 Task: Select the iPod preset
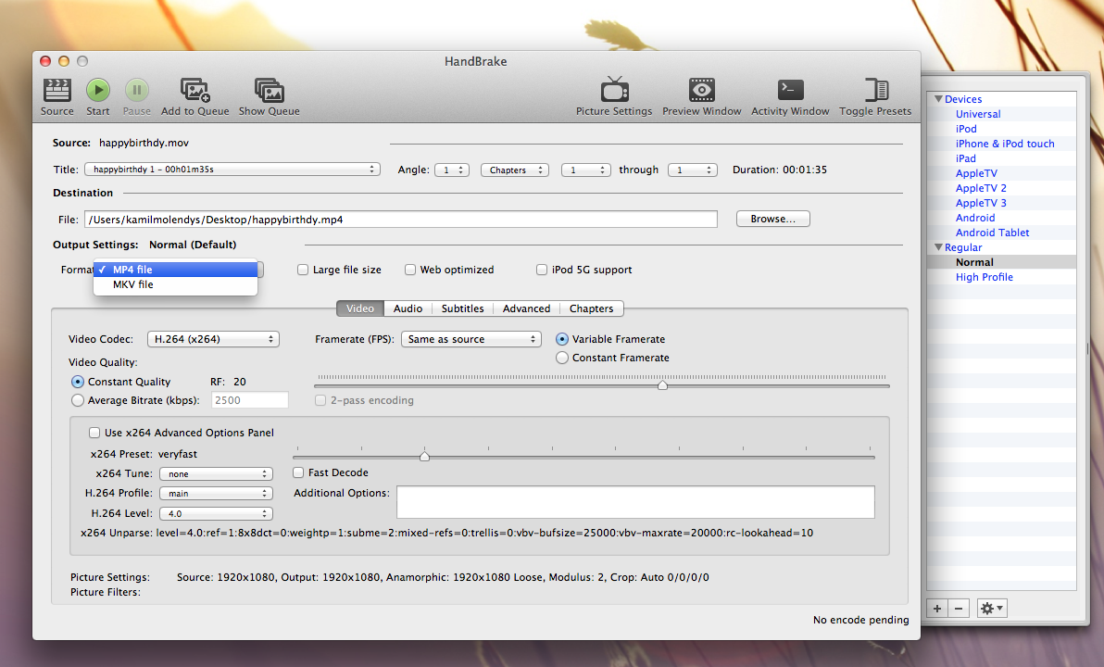(966, 129)
